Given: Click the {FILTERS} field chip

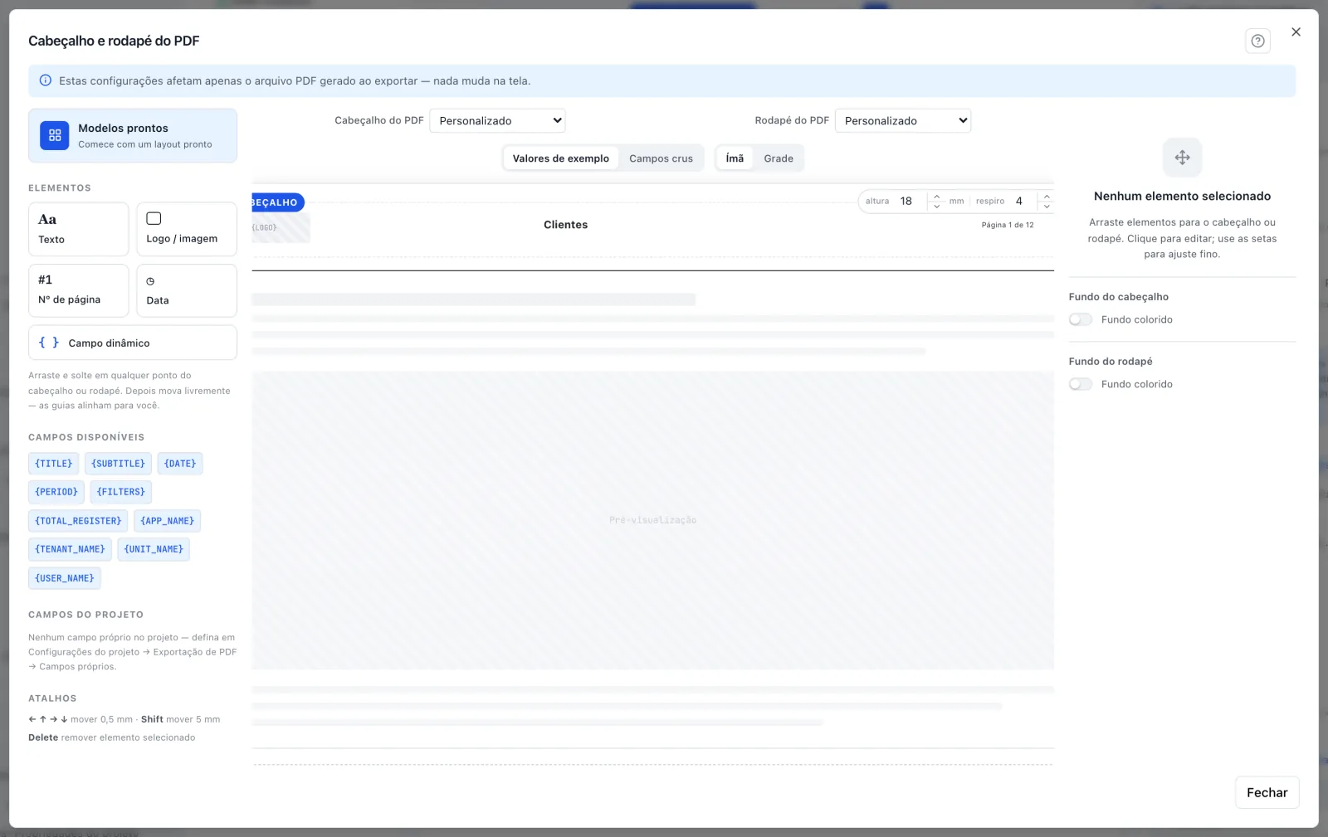Looking at the screenshot, I should 121,492.
